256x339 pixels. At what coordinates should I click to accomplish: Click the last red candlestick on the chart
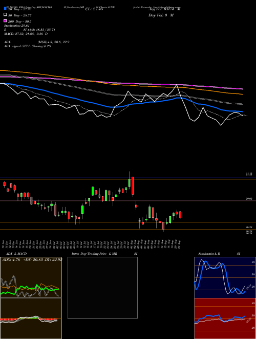coord(180,215)
